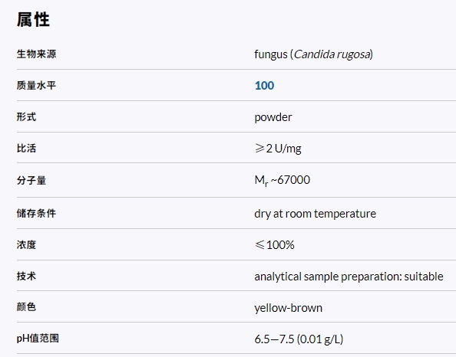Click the 比活 property label
The width and height of the screenshot is (456, 357).
[26, 149]
